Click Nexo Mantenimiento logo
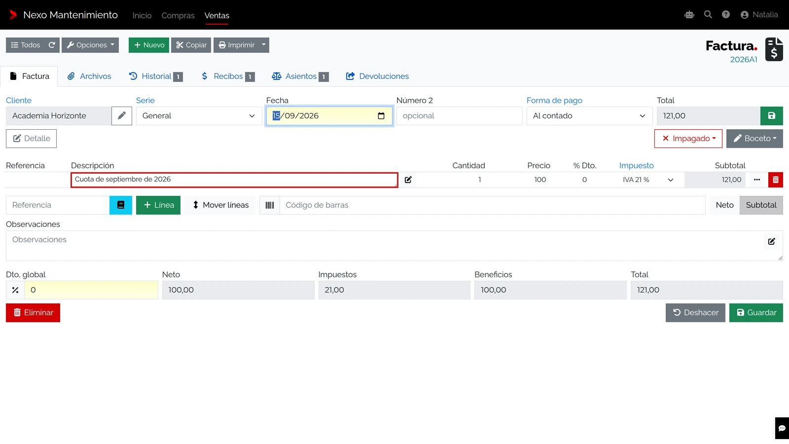This screenshot has height=444, width=789. 64,15
